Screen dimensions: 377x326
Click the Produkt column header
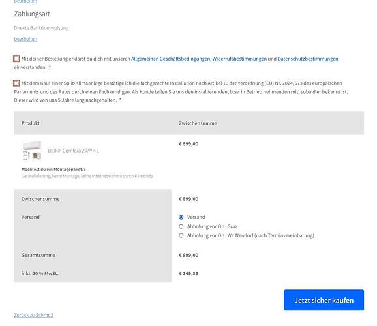click(x=31, y=123)
